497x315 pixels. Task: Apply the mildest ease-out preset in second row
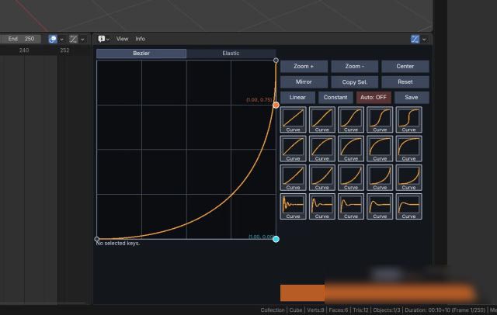[x=293, y=148]
